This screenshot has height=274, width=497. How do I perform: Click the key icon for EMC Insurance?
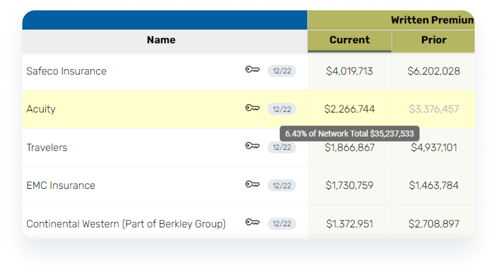[252, 184]
